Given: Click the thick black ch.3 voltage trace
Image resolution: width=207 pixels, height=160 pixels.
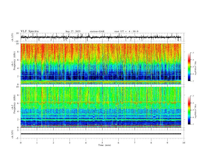Looking at the screenshot, I should (101, 134).
